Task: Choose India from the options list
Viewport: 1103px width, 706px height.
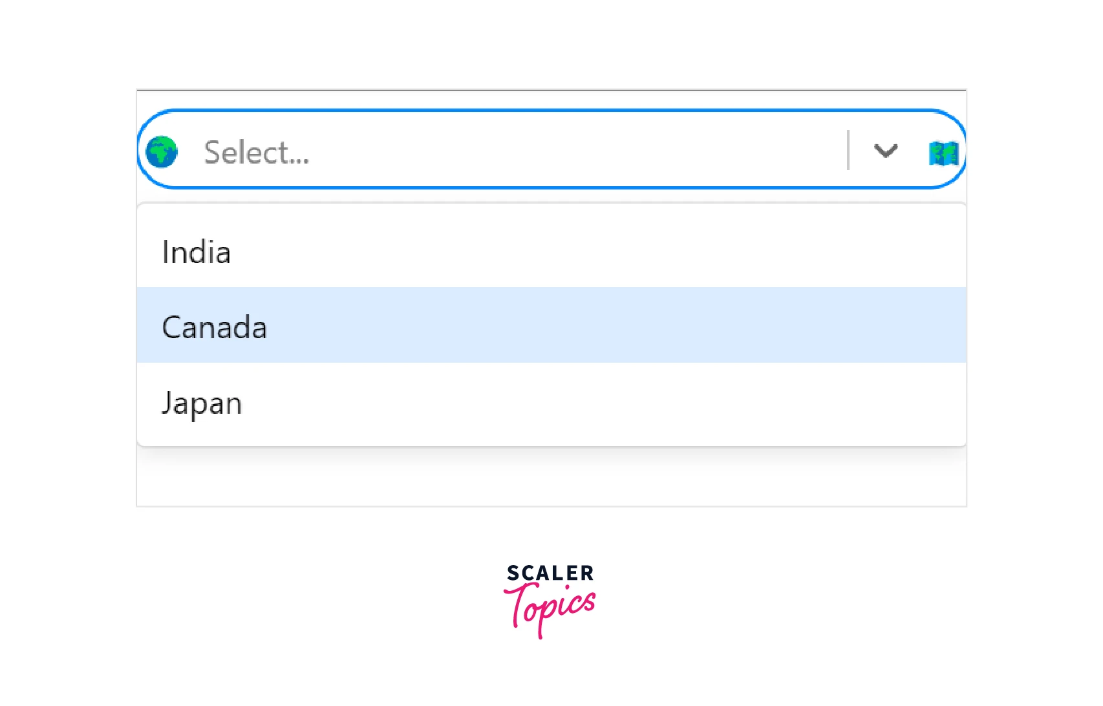Action: coord(551,251)
